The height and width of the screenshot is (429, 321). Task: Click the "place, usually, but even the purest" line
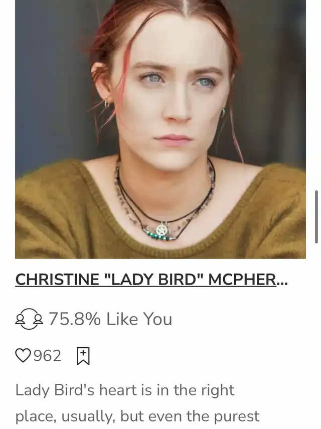(x=137, y=416)
